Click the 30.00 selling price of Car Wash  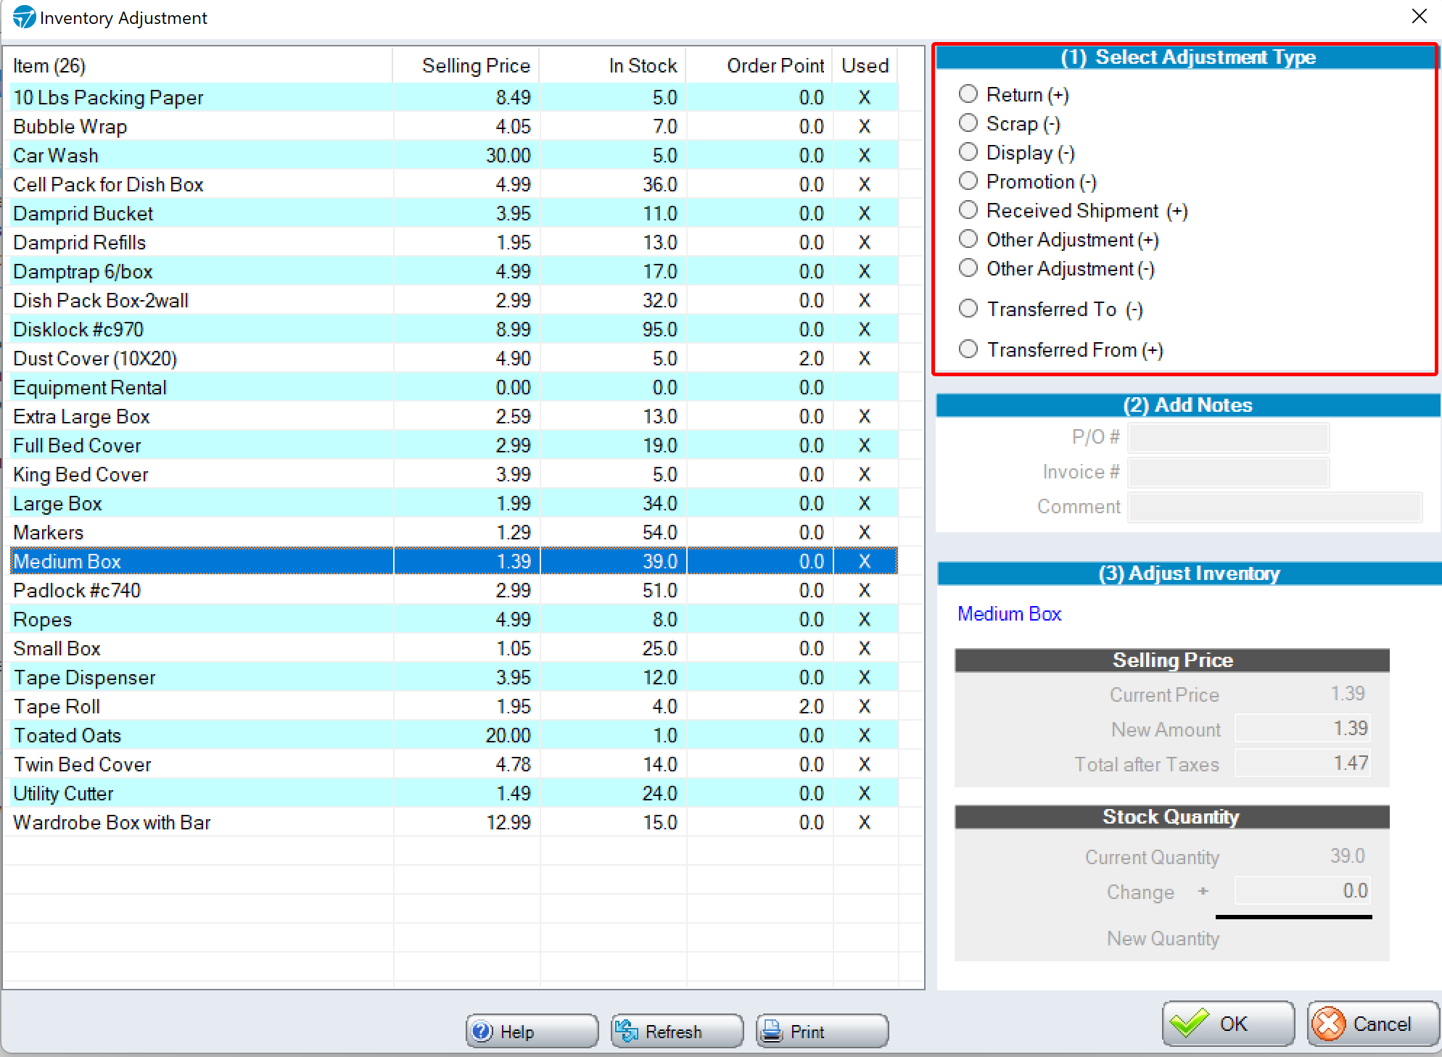pos(508,155)
